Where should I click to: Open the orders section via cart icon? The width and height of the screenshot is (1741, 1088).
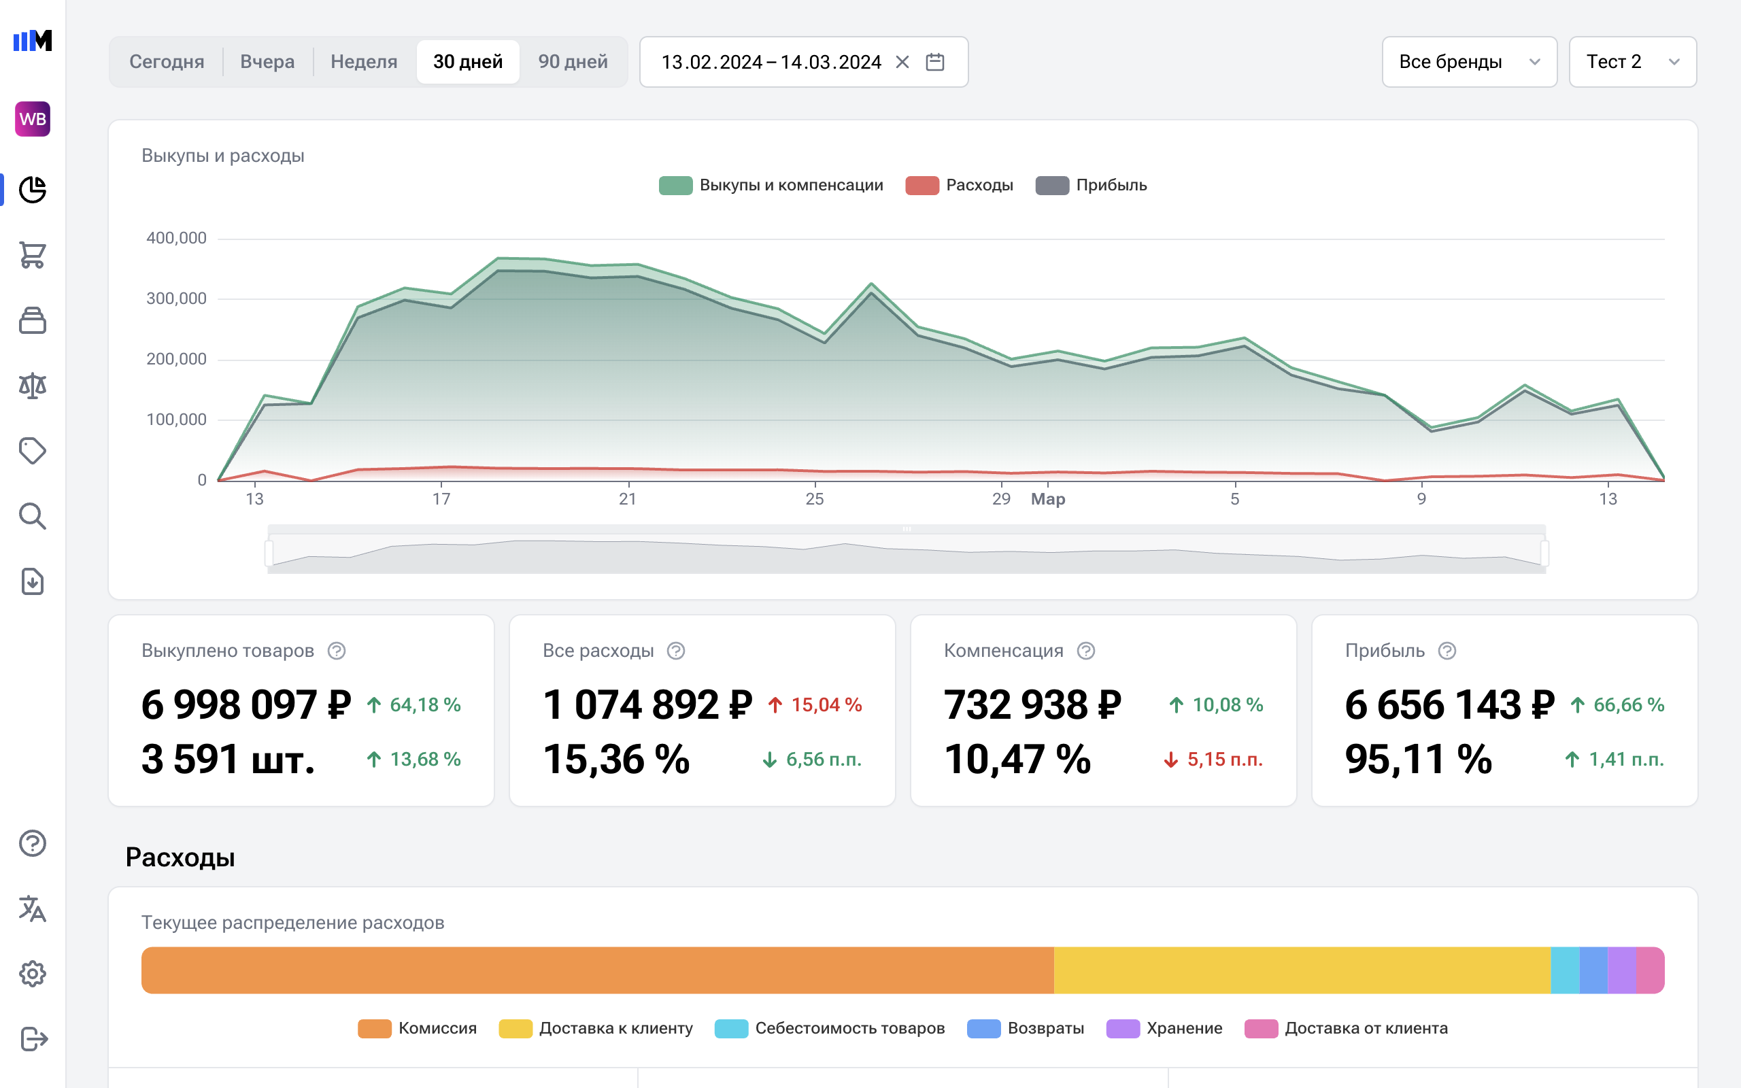32,256
